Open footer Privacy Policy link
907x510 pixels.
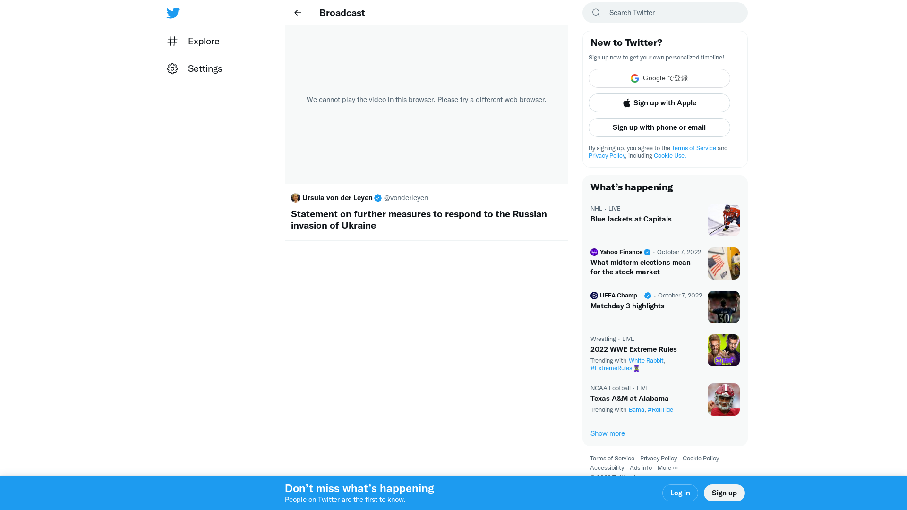pyautogui.click(x=659, y=459)
